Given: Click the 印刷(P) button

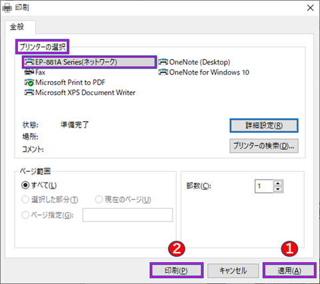Looking at the screenshot, I should click(177, 270).
